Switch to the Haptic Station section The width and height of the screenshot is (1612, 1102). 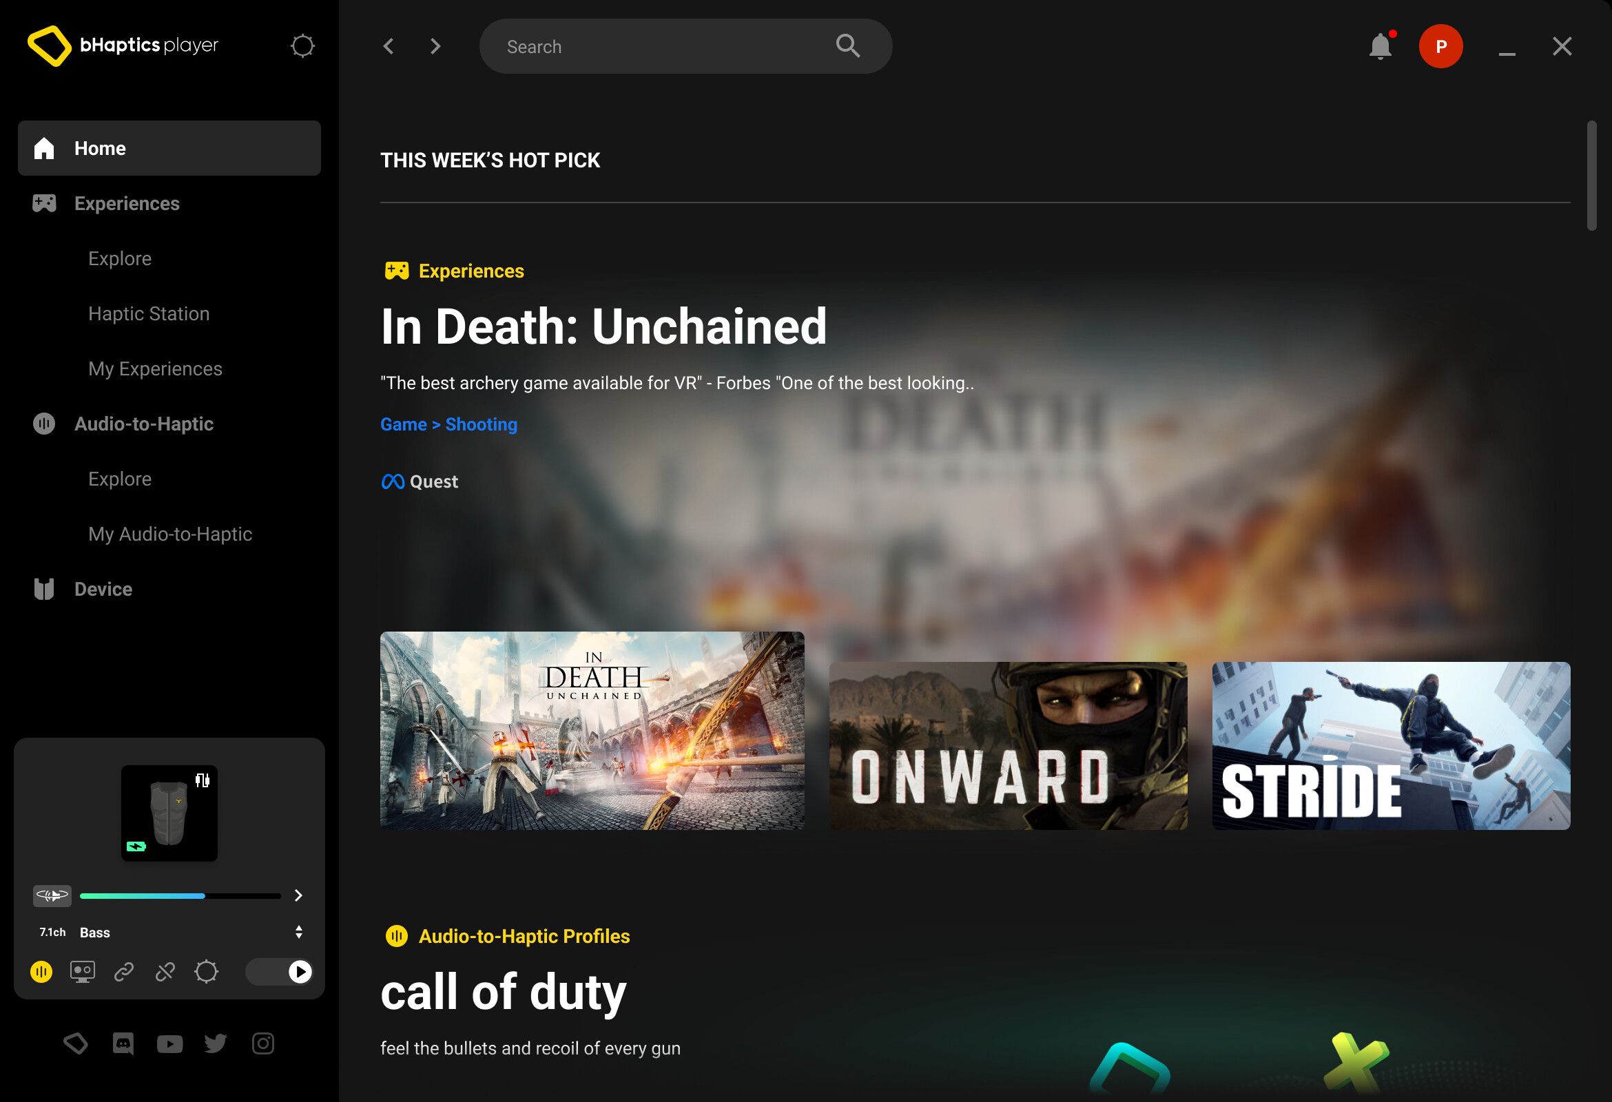coord(149,313)
